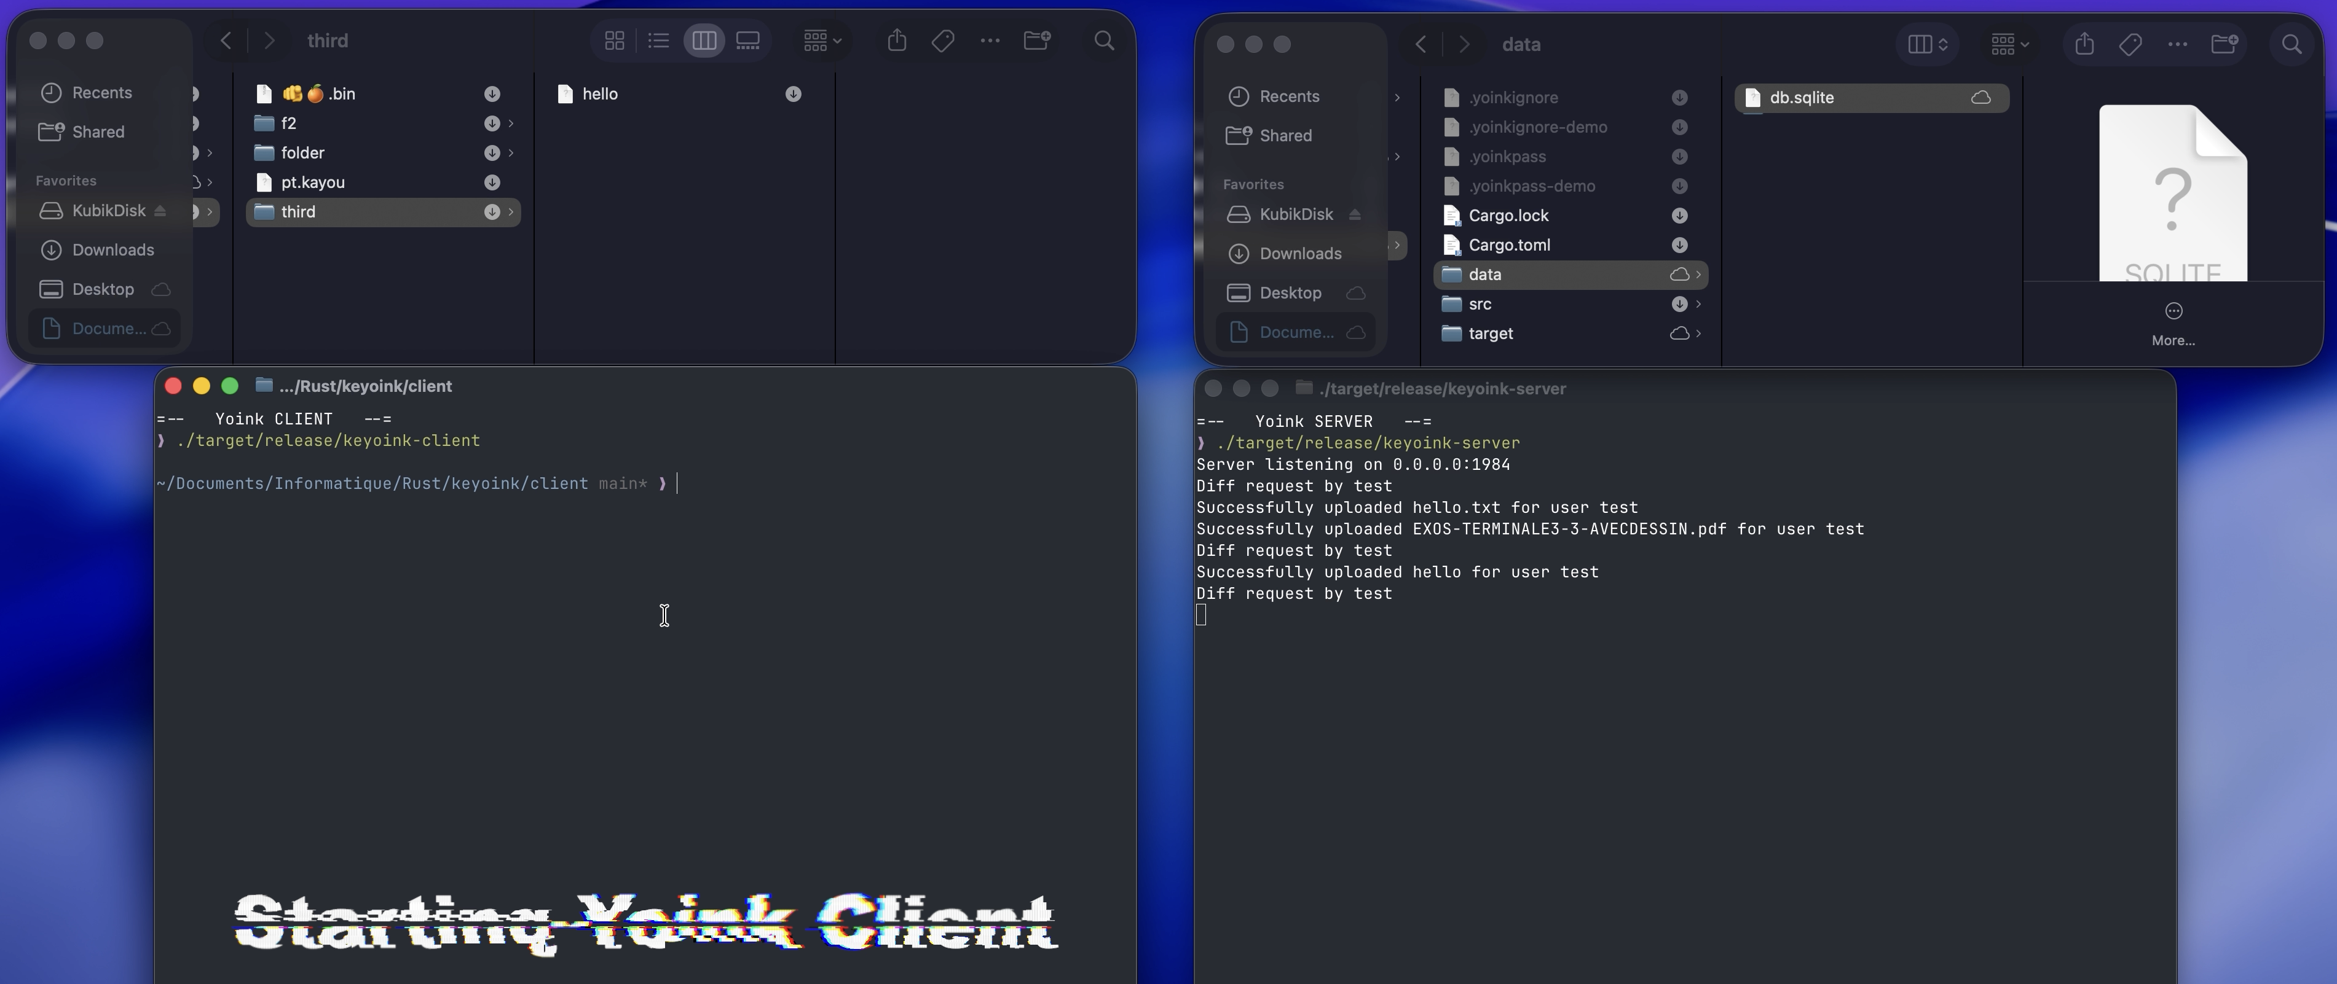Download Cargo.lock from iCloud
Viewport: 2337px width, 984px height.
tap(1679, 216)
